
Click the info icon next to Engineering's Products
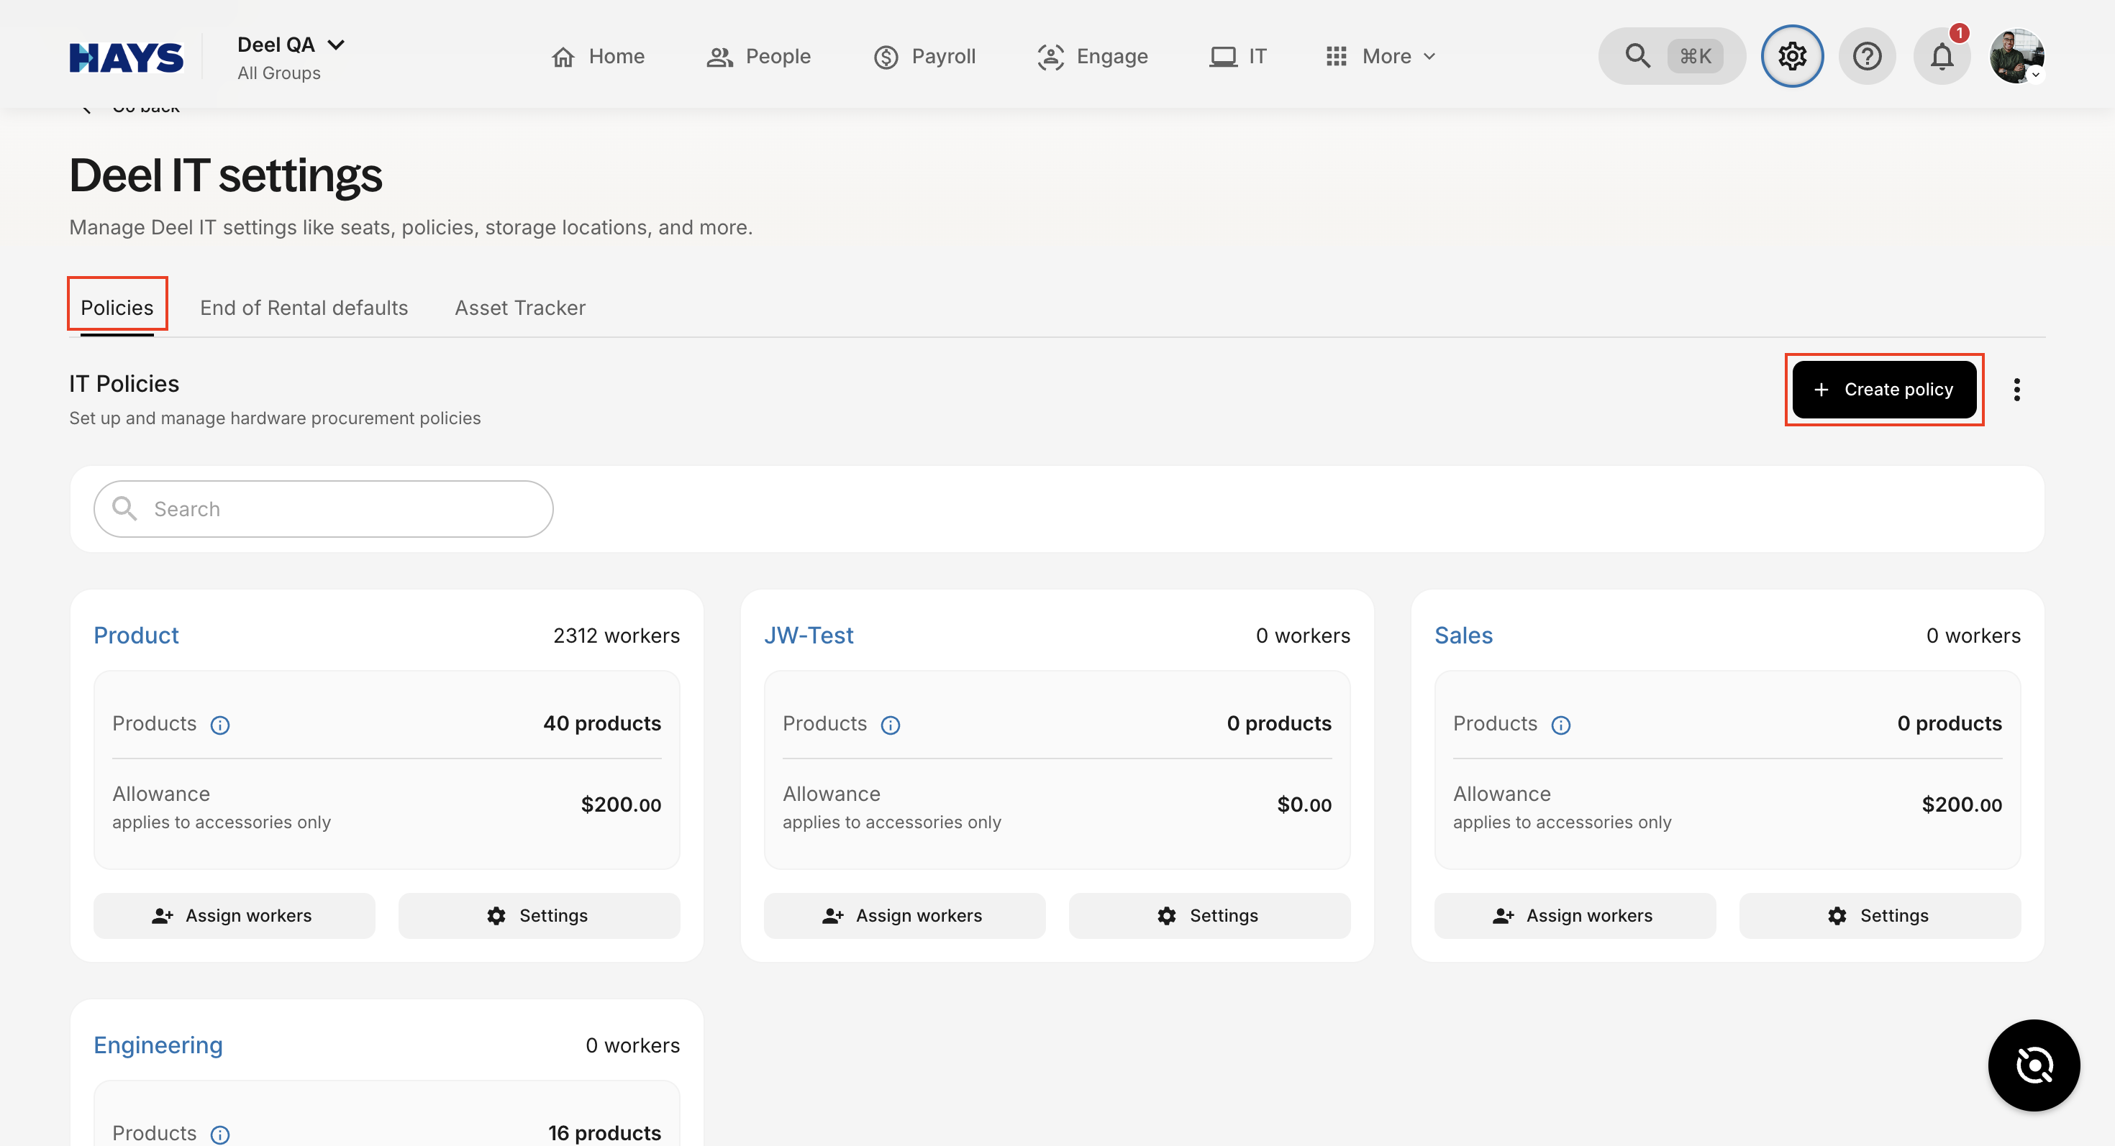pos(220,1134)
